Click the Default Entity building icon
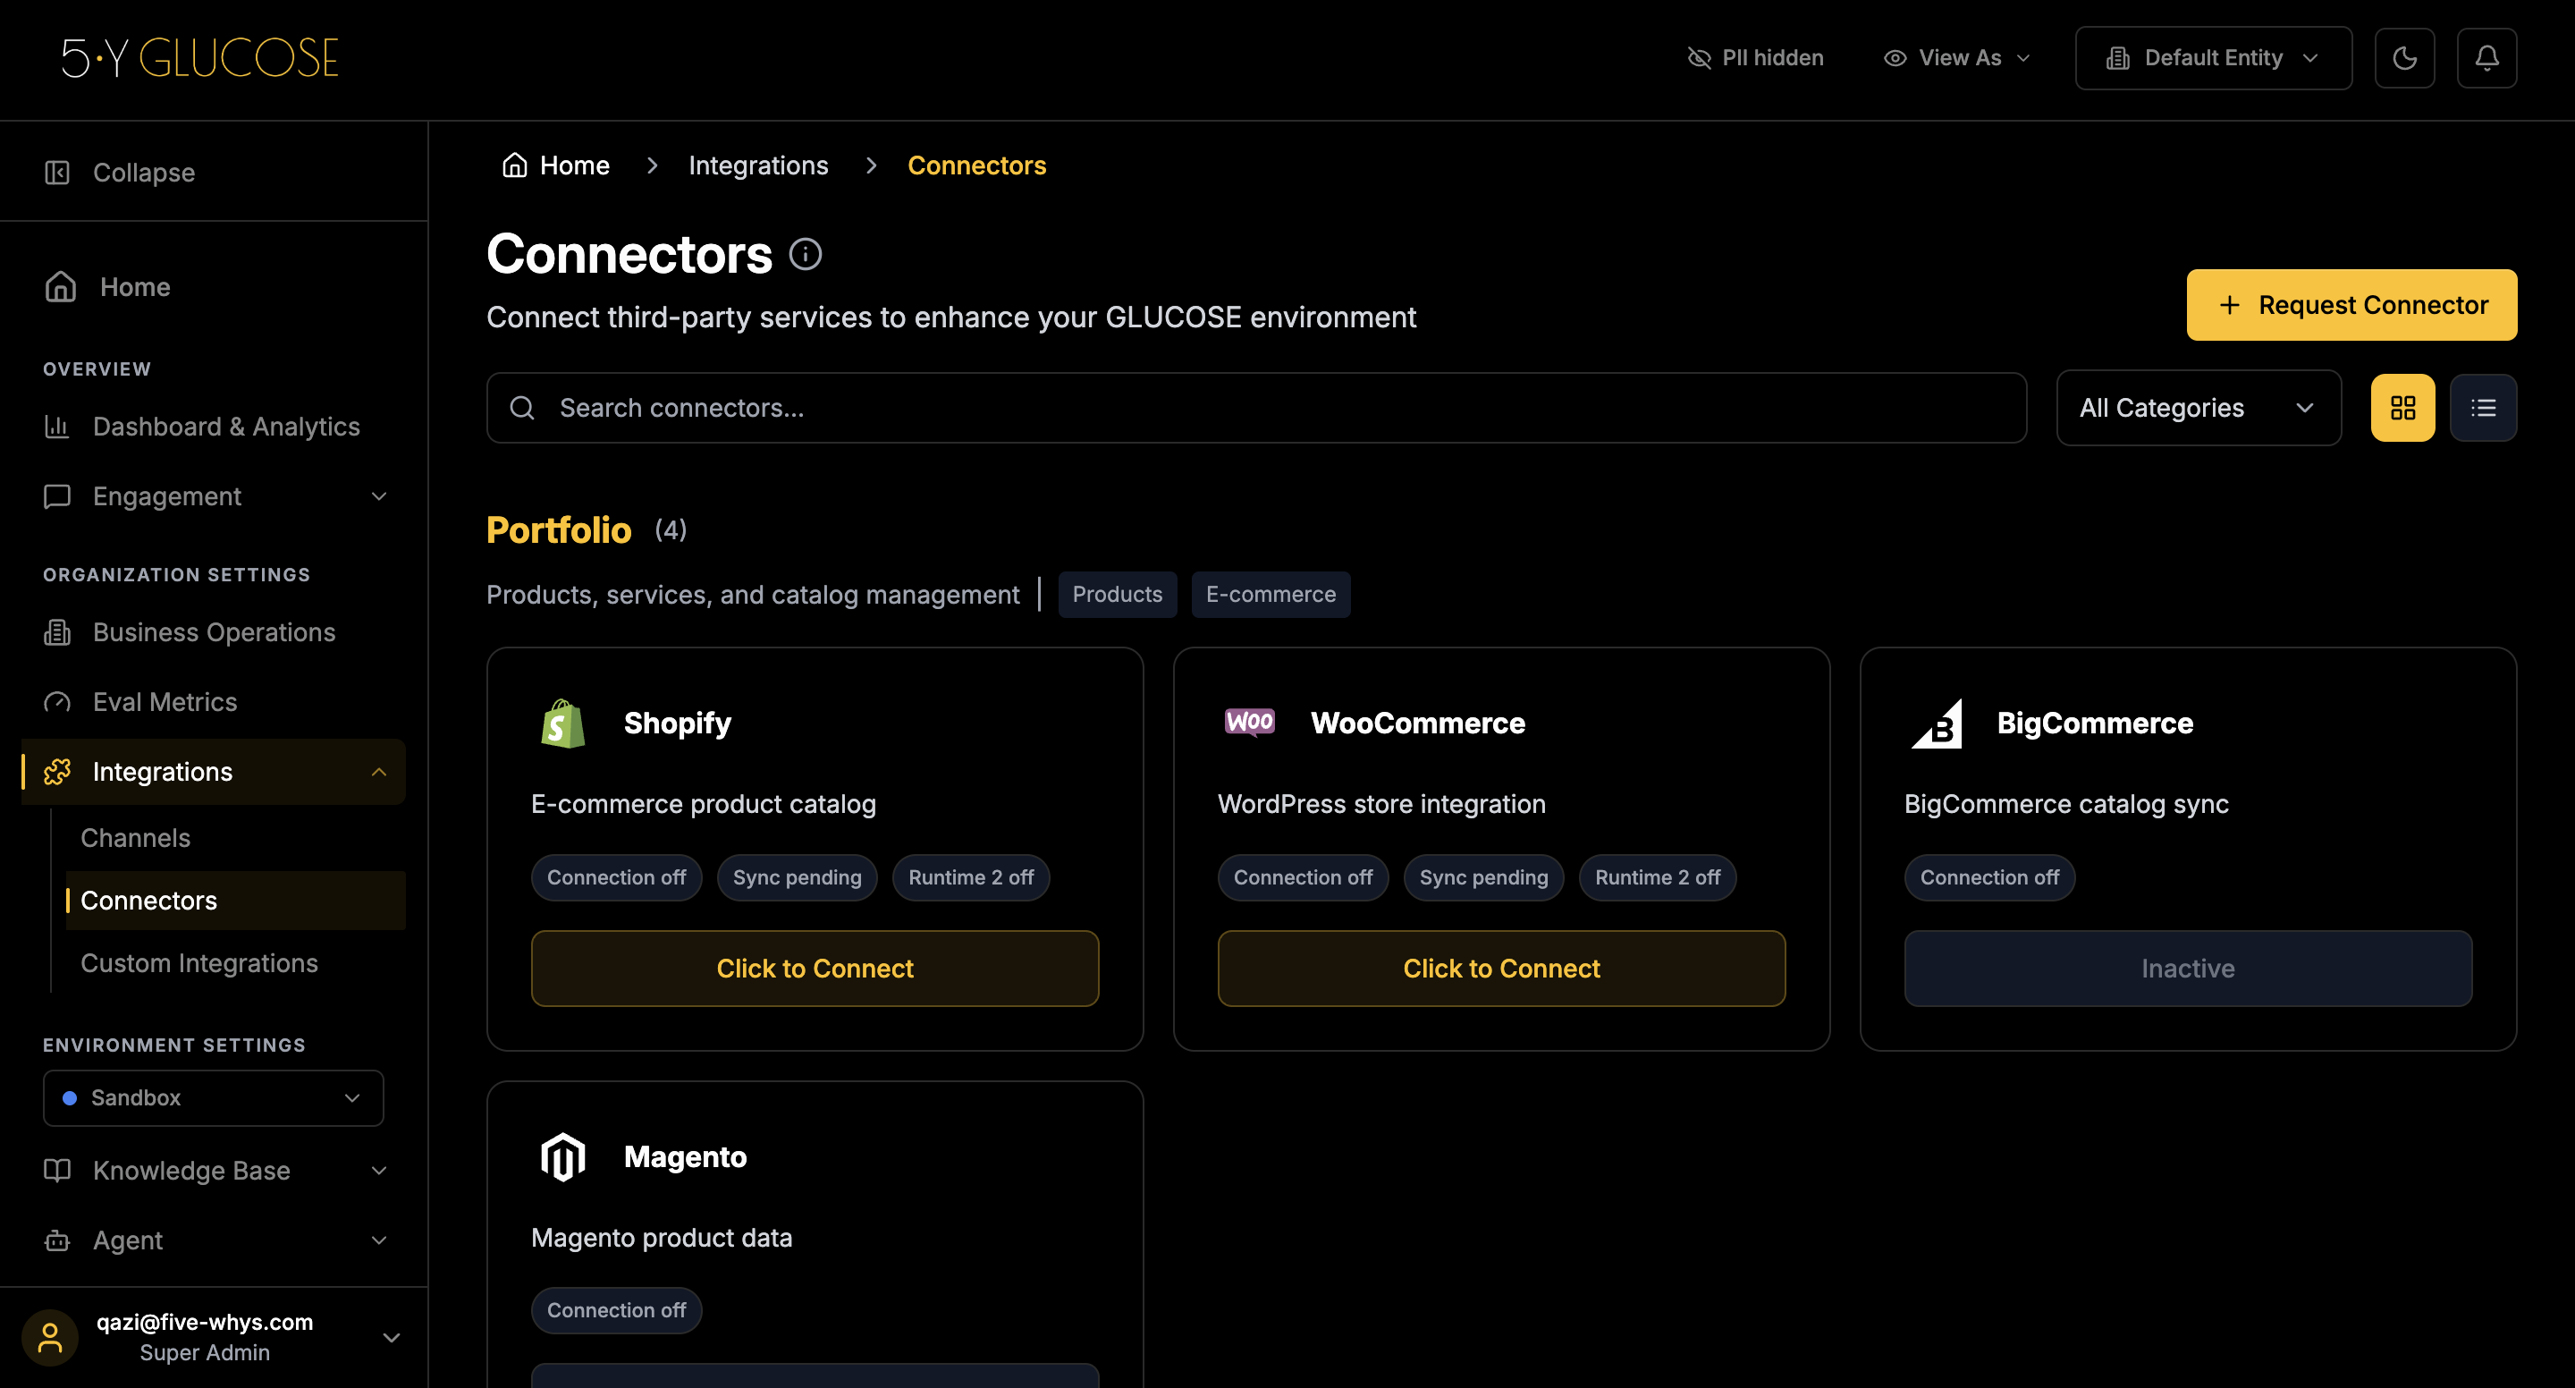This screenshot has width=2575, height=1388. point(2117,58)
